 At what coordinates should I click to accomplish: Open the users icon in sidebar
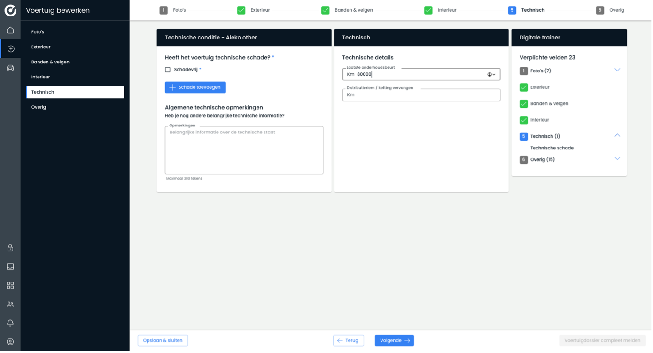pos(10,305)
